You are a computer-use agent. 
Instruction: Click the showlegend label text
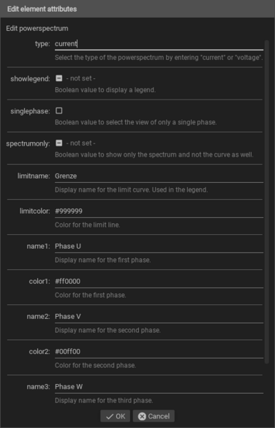point(30,79)
